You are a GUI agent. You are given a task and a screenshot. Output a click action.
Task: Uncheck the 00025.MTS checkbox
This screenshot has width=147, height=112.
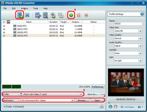click(4, 36)
